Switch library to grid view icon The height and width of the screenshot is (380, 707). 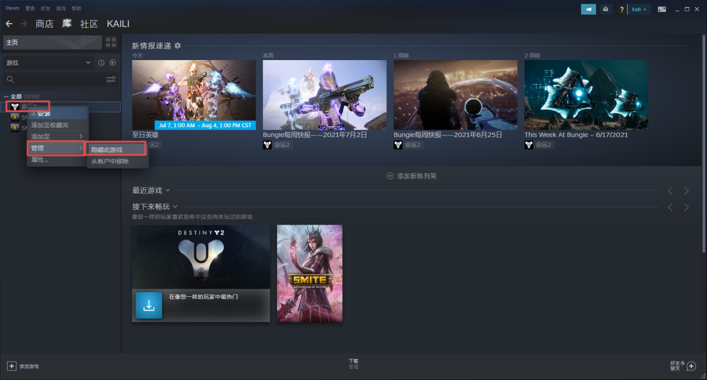pos(111,42)
